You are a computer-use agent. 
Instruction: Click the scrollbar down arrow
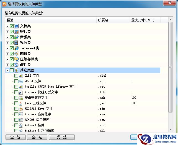pos(171,129)
